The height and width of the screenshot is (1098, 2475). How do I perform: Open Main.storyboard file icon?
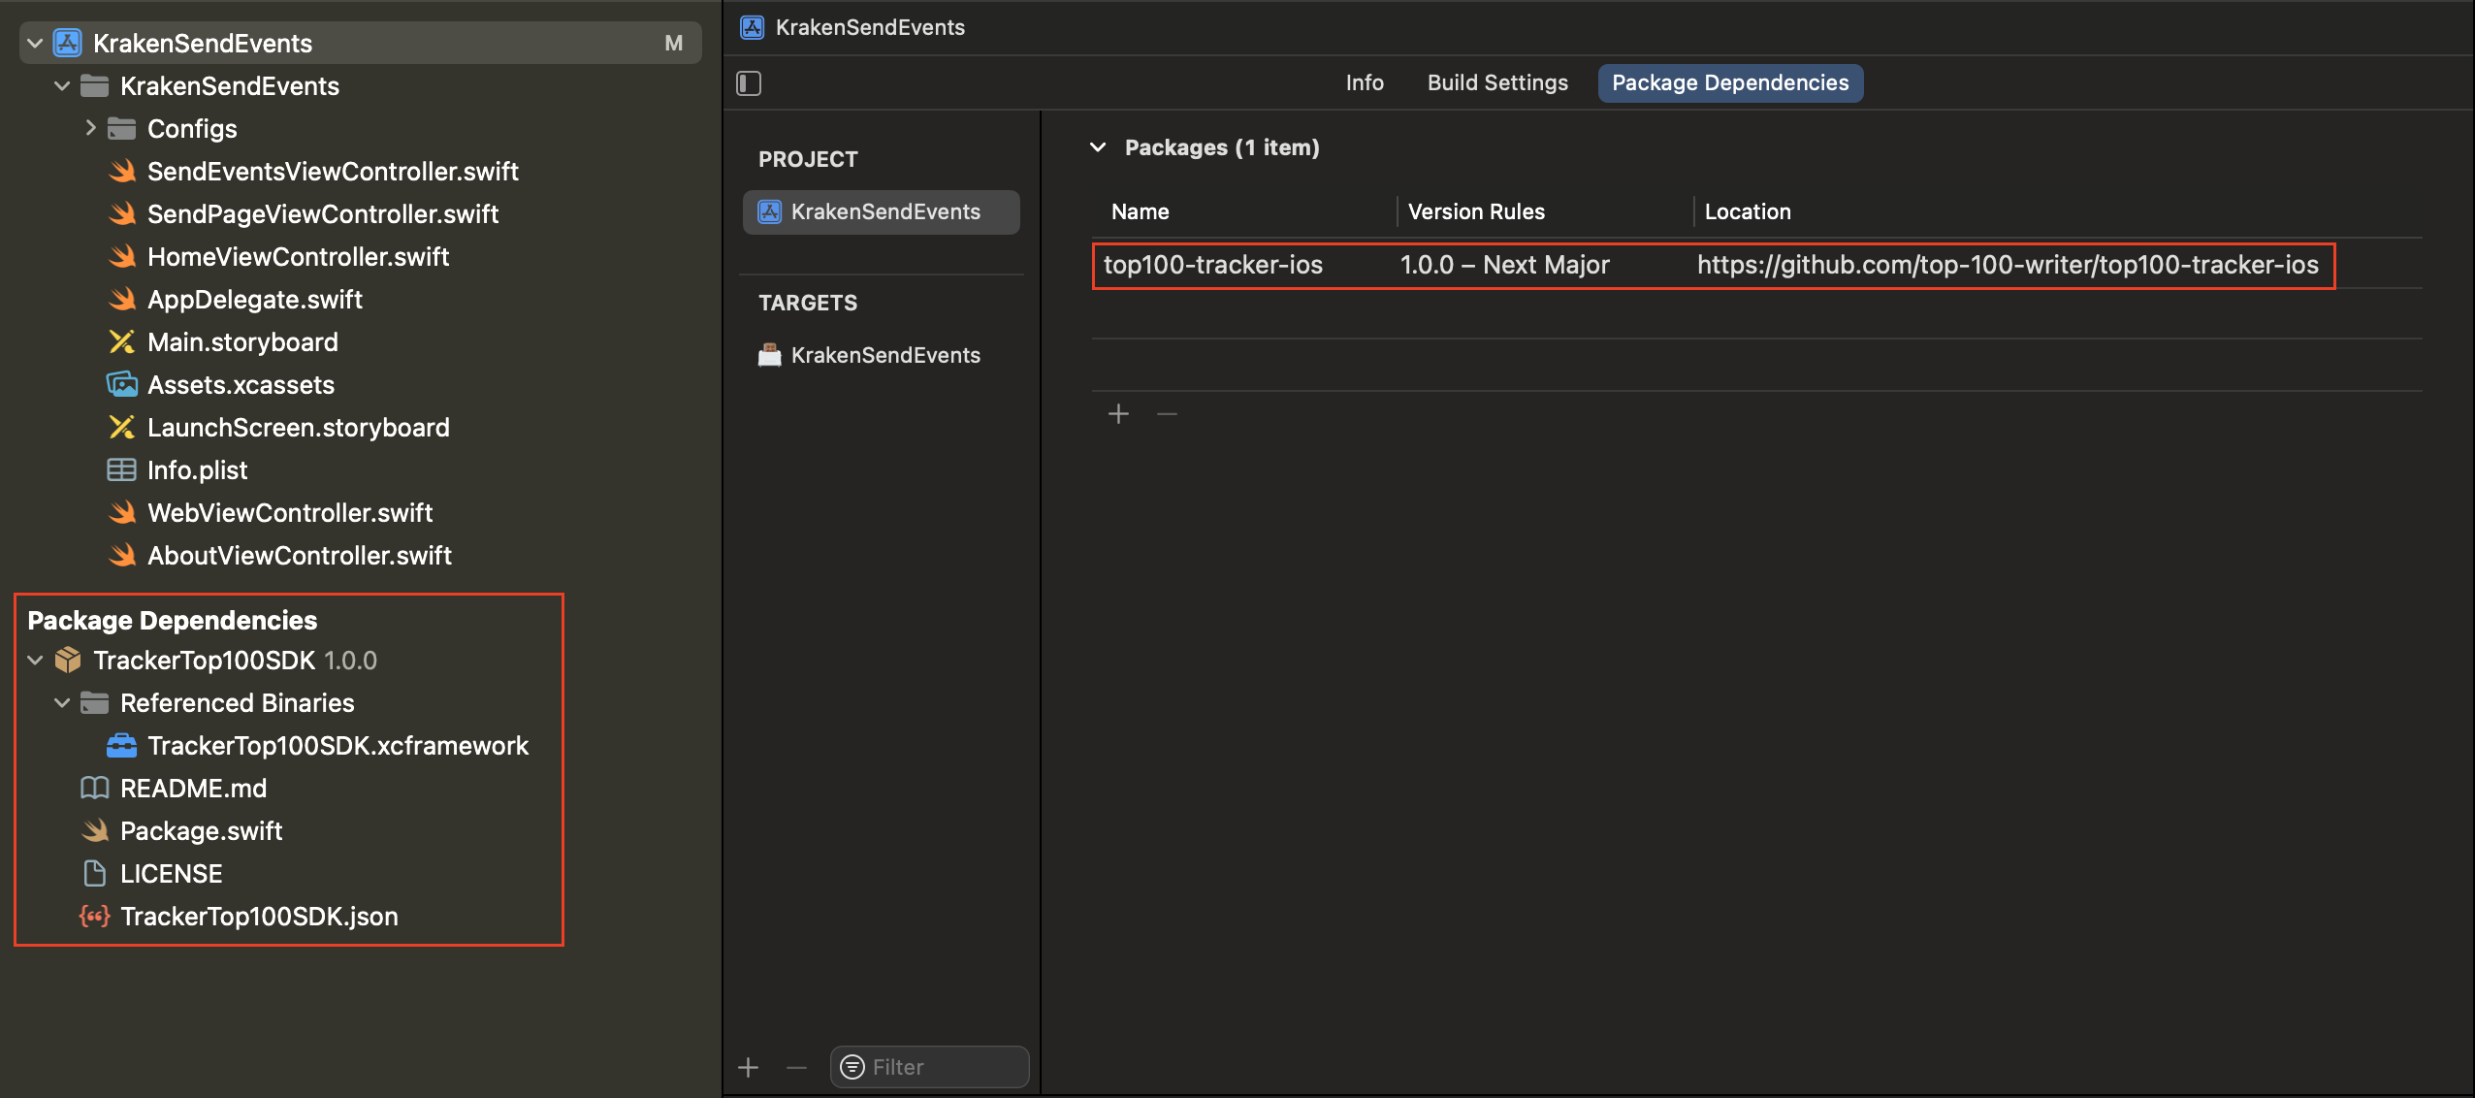coord(121,342)
